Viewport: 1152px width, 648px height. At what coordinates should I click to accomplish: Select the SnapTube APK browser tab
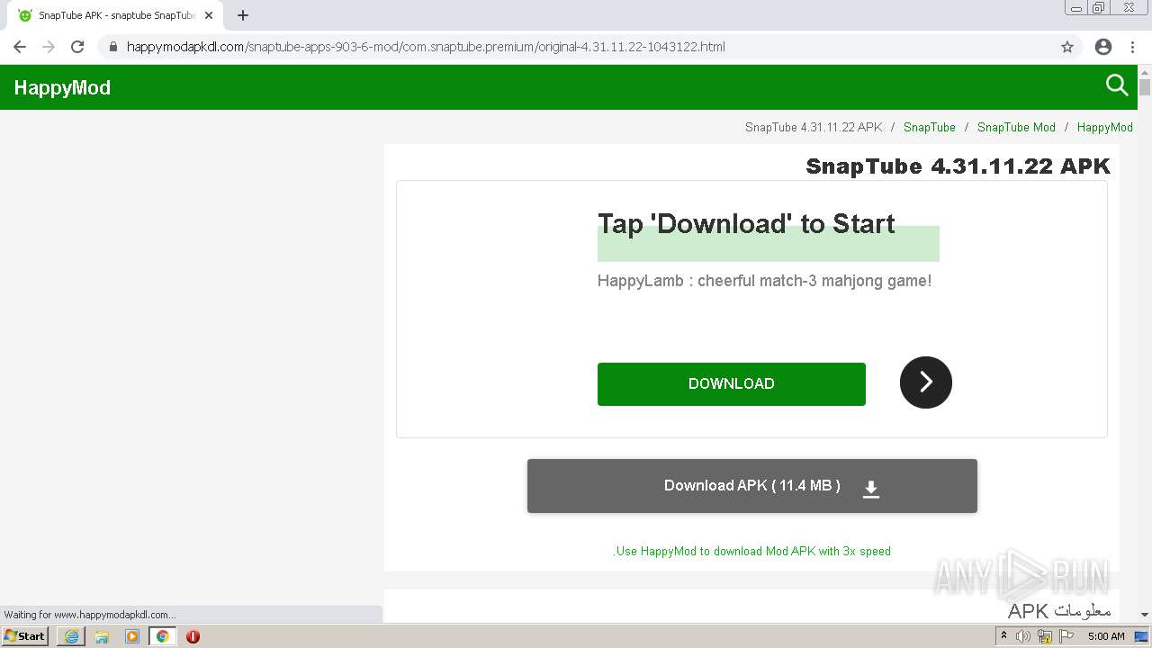coord(115,15)
